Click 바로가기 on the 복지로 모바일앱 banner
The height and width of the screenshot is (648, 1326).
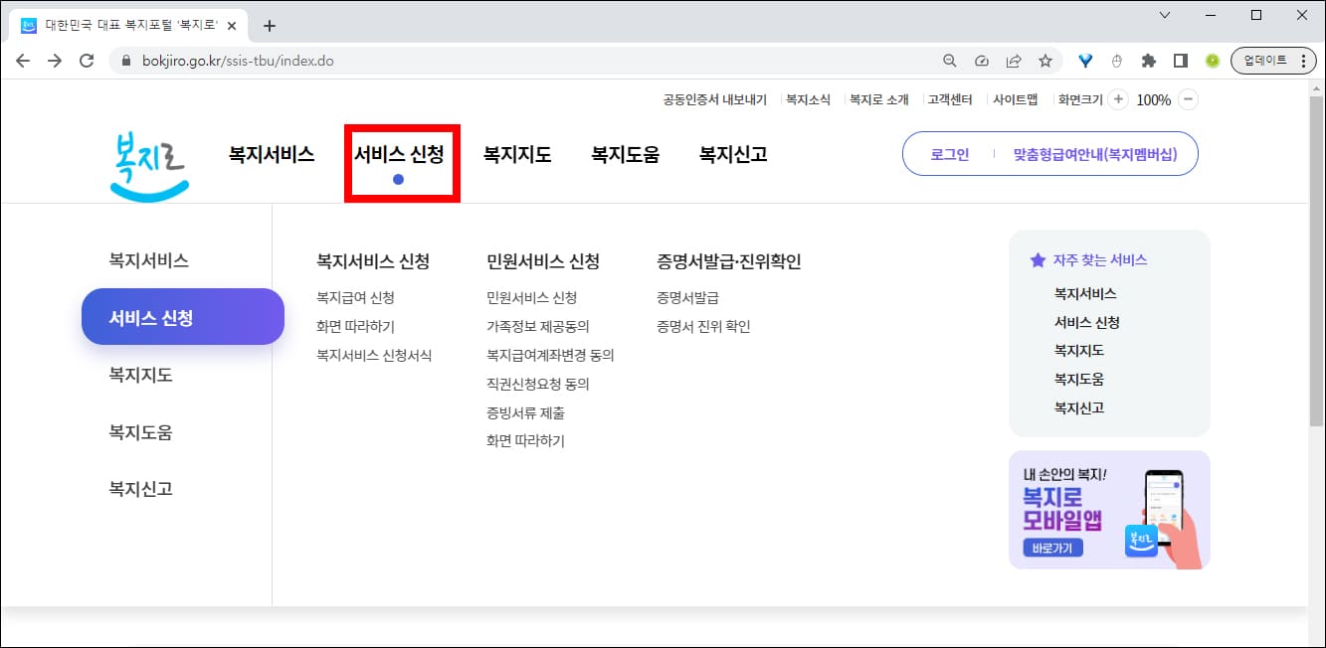(1052, 548)
